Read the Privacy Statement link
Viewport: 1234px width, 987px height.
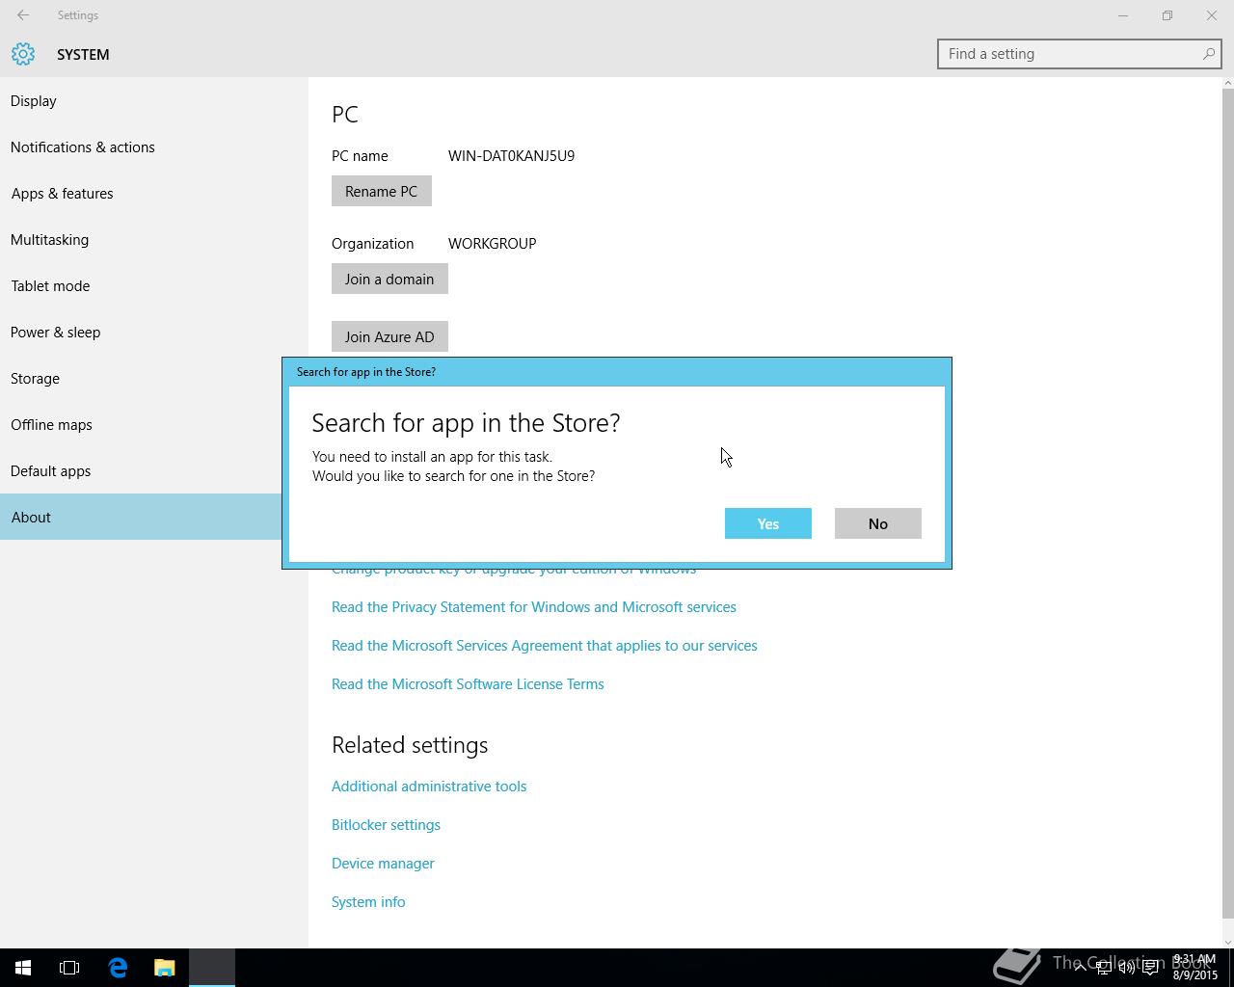click(534, 606)
